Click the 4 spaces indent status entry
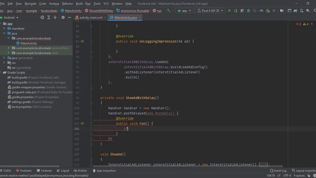This screenshot has width=316, height=178. pyautogui.click(x=299, y=176)
